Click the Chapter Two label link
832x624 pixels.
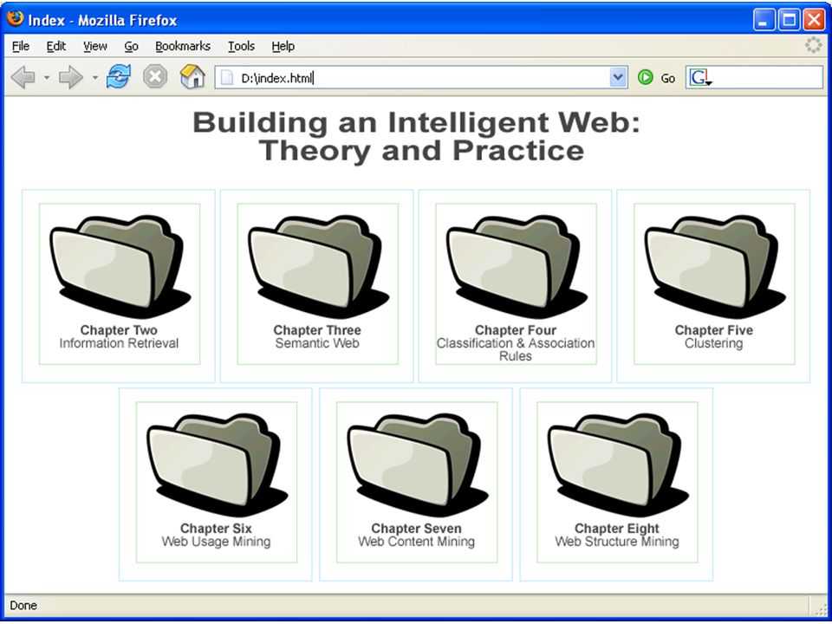119,330
